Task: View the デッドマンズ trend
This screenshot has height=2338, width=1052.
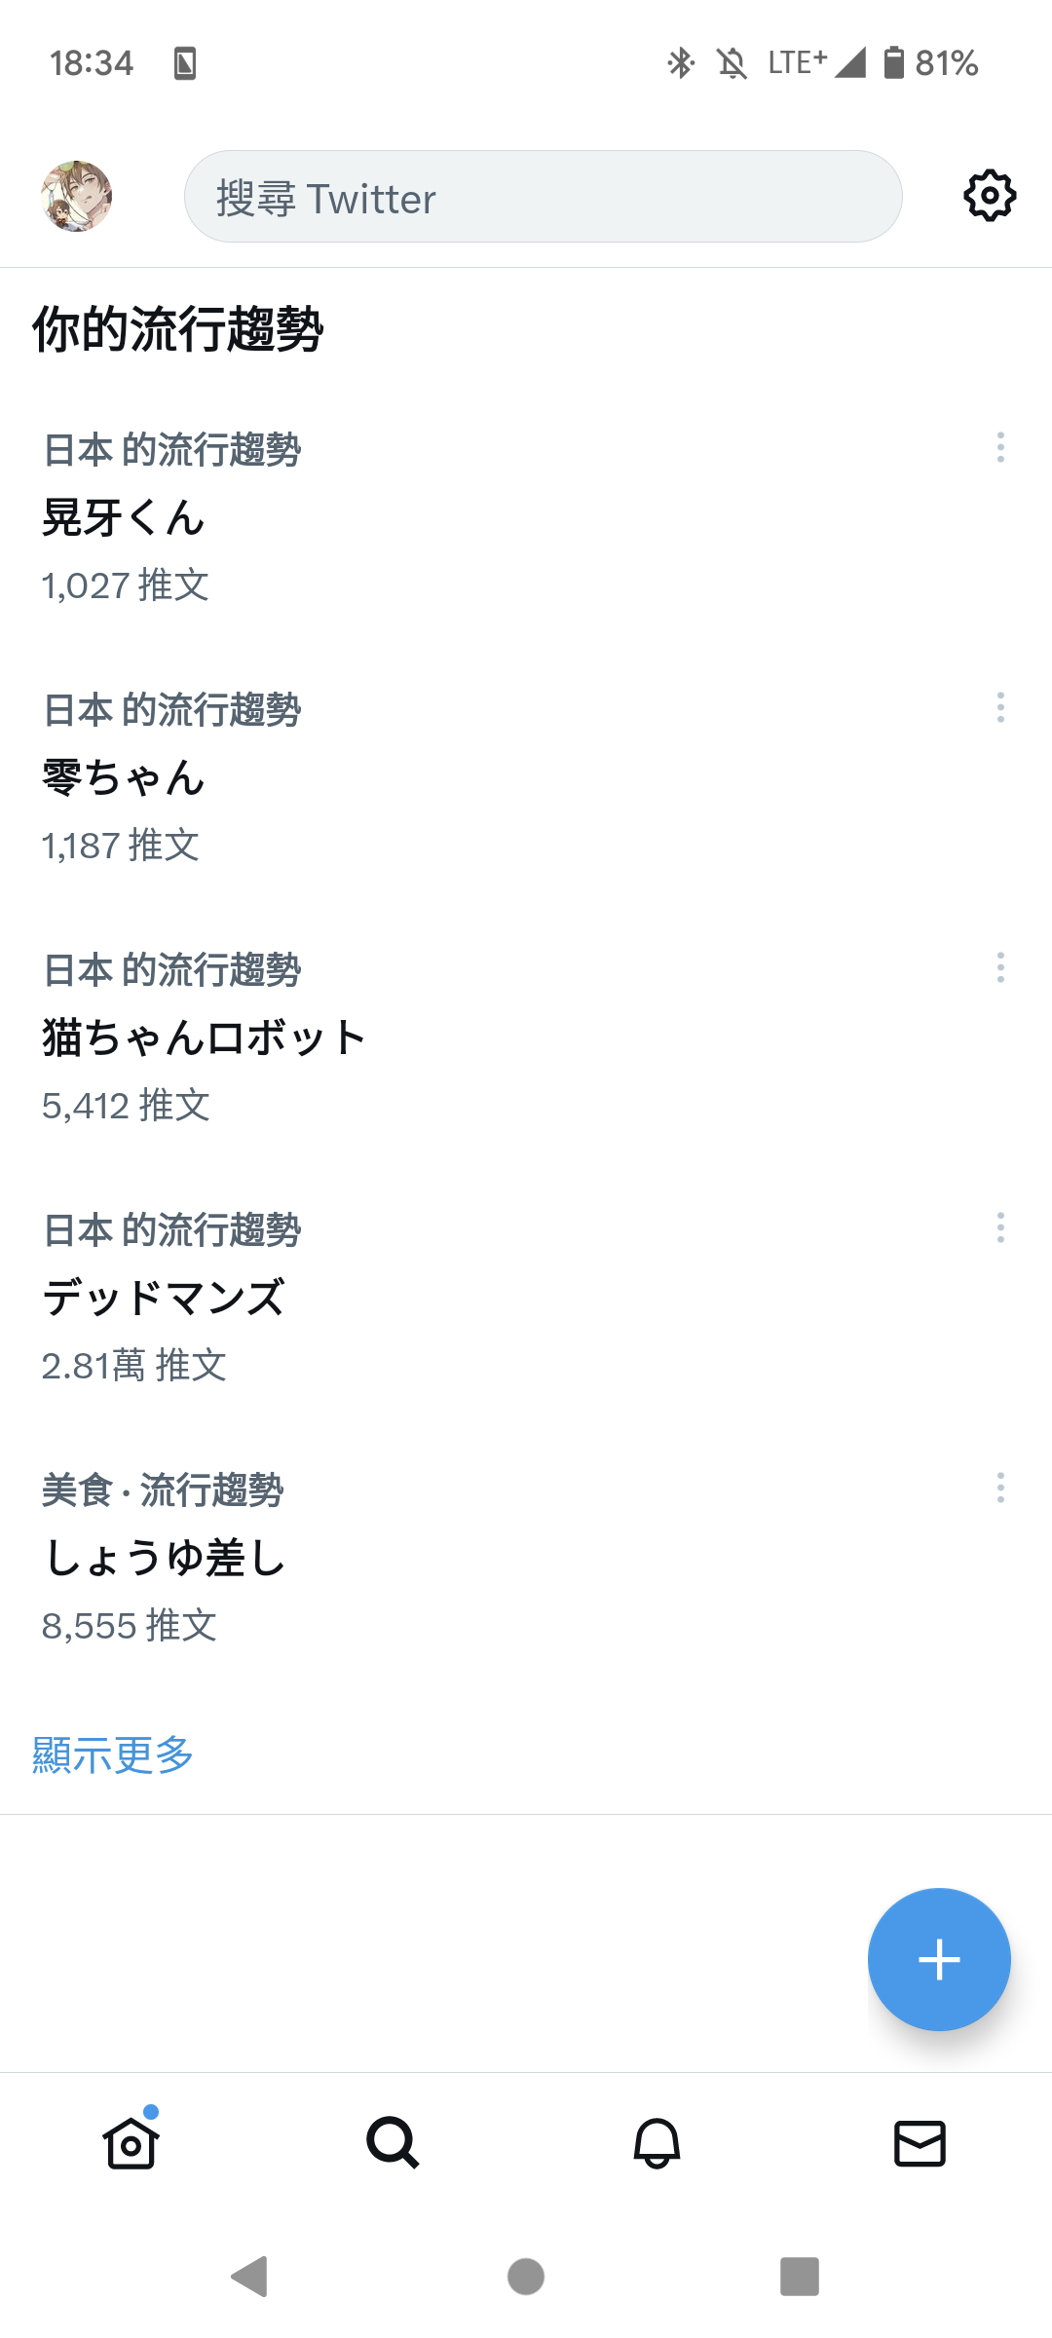Action: tap(526, 1299)
